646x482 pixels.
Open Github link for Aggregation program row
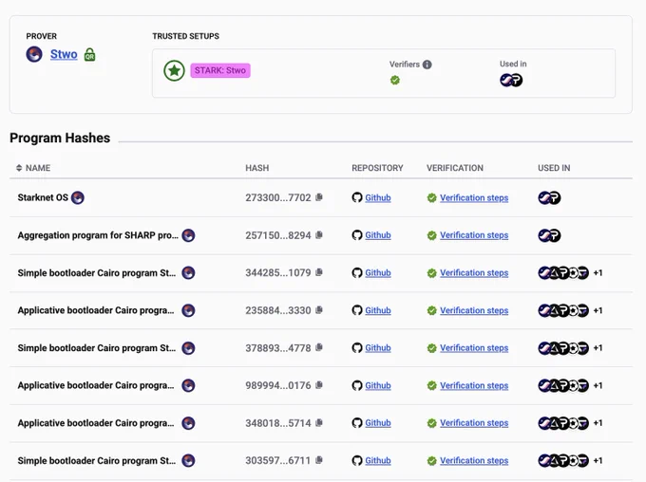378,235
